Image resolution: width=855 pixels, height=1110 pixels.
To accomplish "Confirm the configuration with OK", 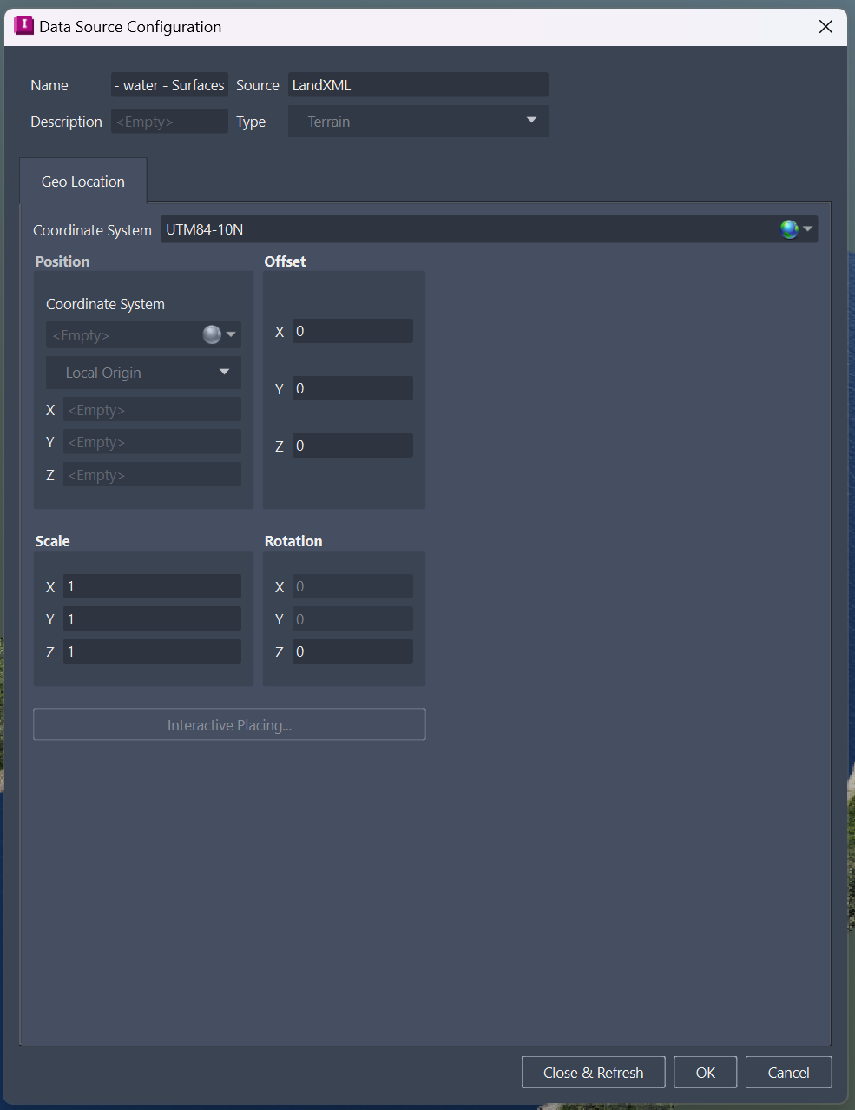I will pyautogui.click(x=705, y=1072).
